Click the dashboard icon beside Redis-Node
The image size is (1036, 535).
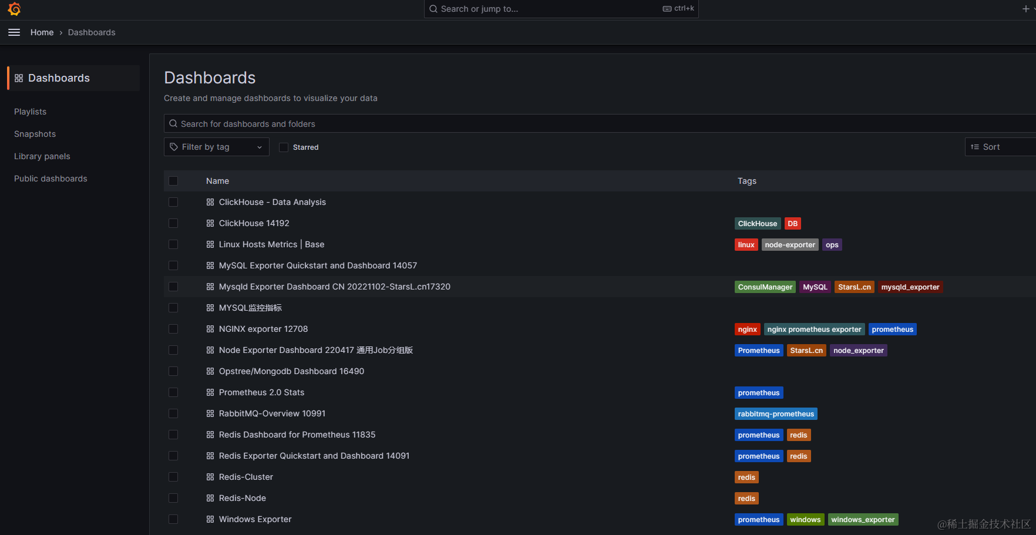pos(210,498)
